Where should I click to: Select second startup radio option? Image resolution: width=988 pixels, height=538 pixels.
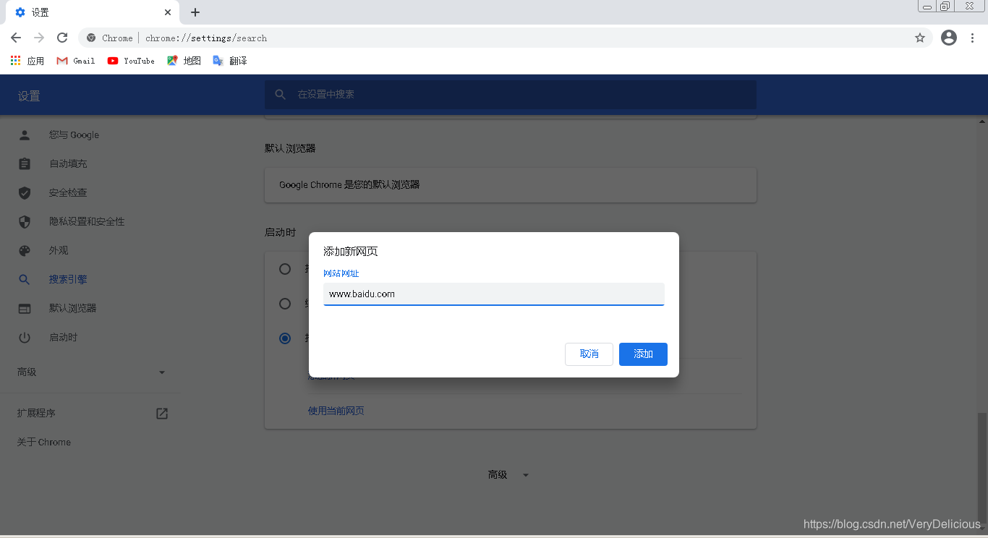285,304
